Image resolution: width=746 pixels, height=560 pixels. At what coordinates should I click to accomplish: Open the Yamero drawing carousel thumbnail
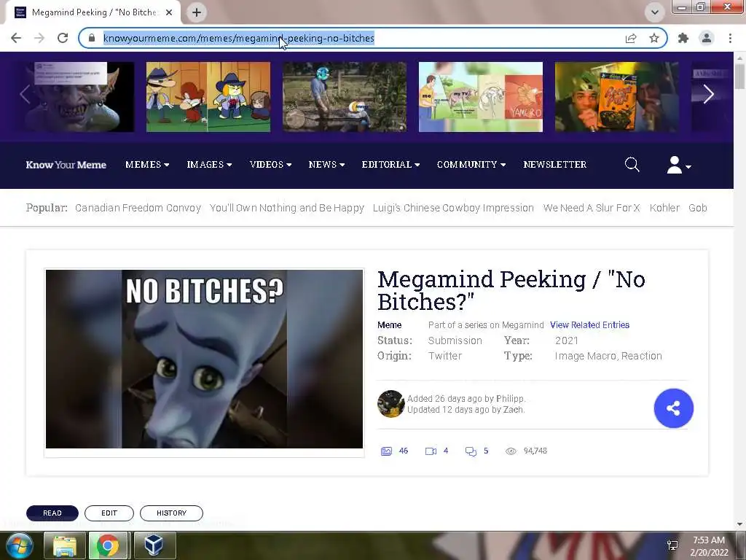[481, 97]
